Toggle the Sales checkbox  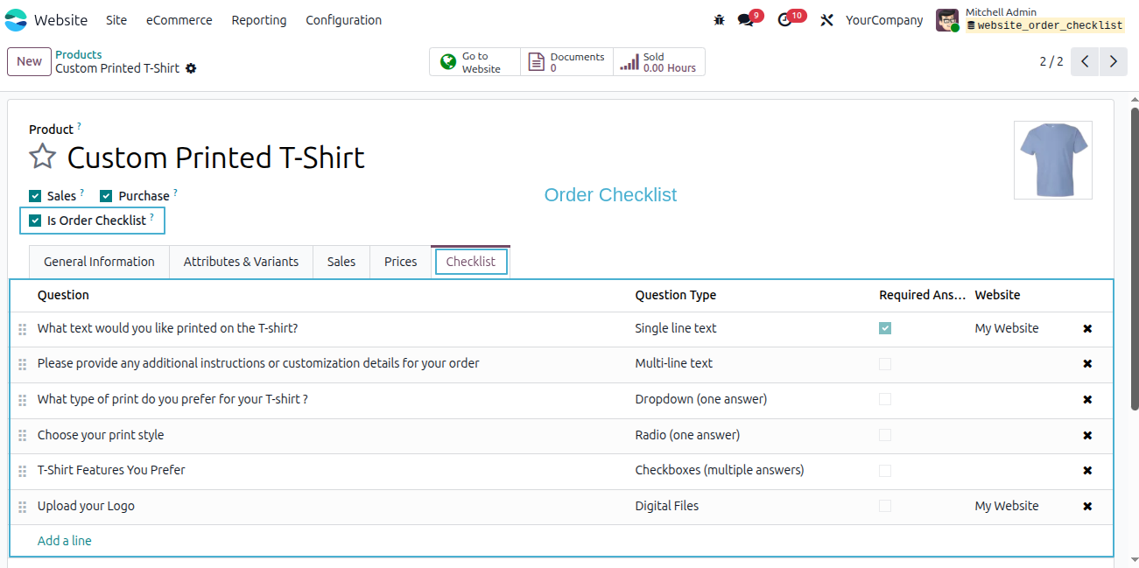(35, 196)
